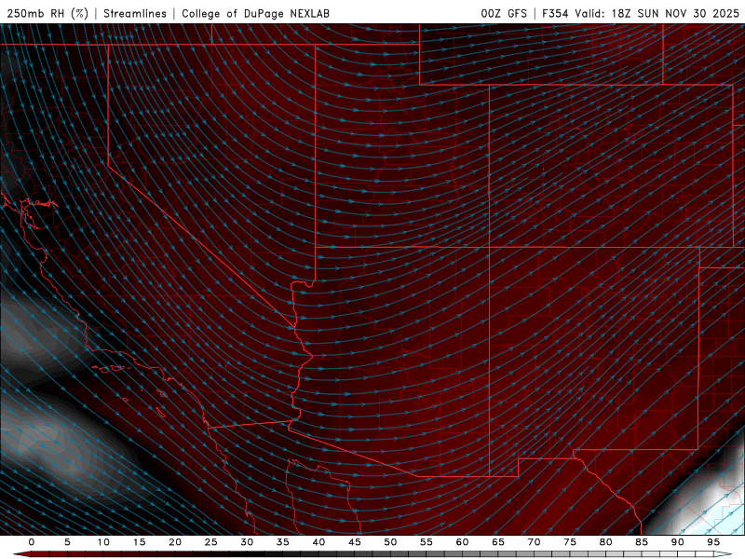Click the '250mb RH (%)' title text
This screenshot has height=559, width=745.
(47, 13)
